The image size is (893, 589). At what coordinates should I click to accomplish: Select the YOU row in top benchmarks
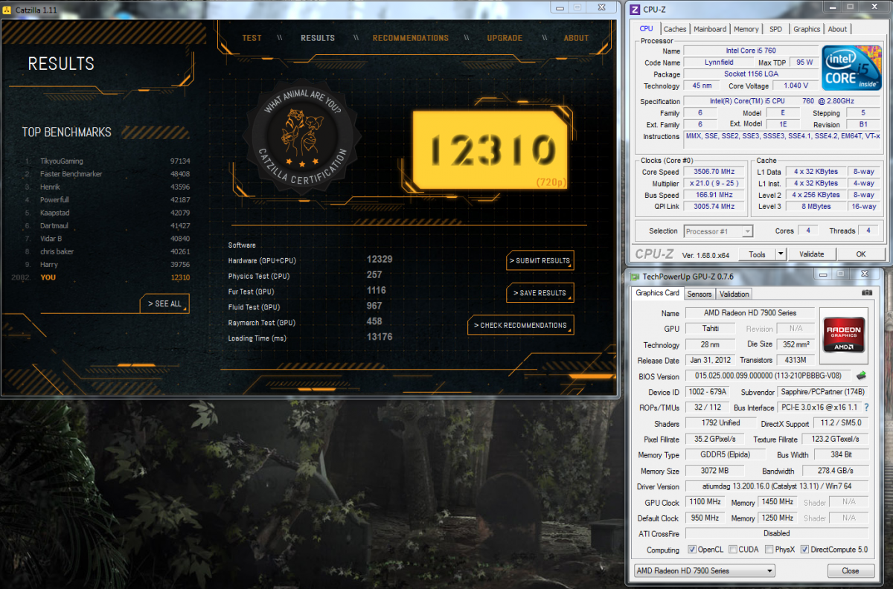click(101, 277)
